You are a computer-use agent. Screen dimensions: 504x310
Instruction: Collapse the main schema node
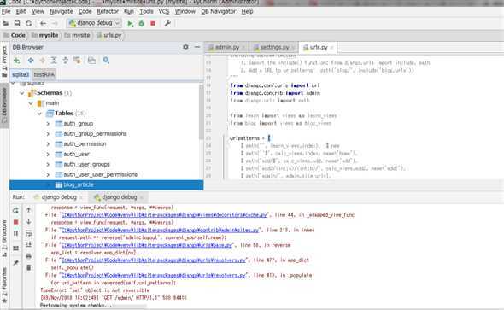click(x=31, y=103)
